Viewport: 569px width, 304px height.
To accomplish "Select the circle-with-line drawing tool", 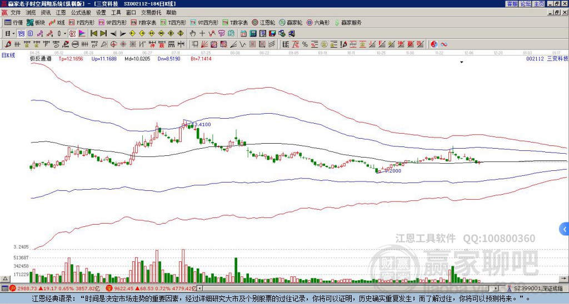I will pos(75,44).
